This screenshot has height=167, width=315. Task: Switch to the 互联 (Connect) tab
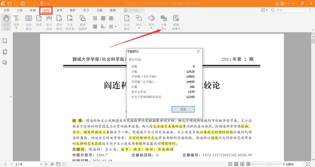click(99, 10)
